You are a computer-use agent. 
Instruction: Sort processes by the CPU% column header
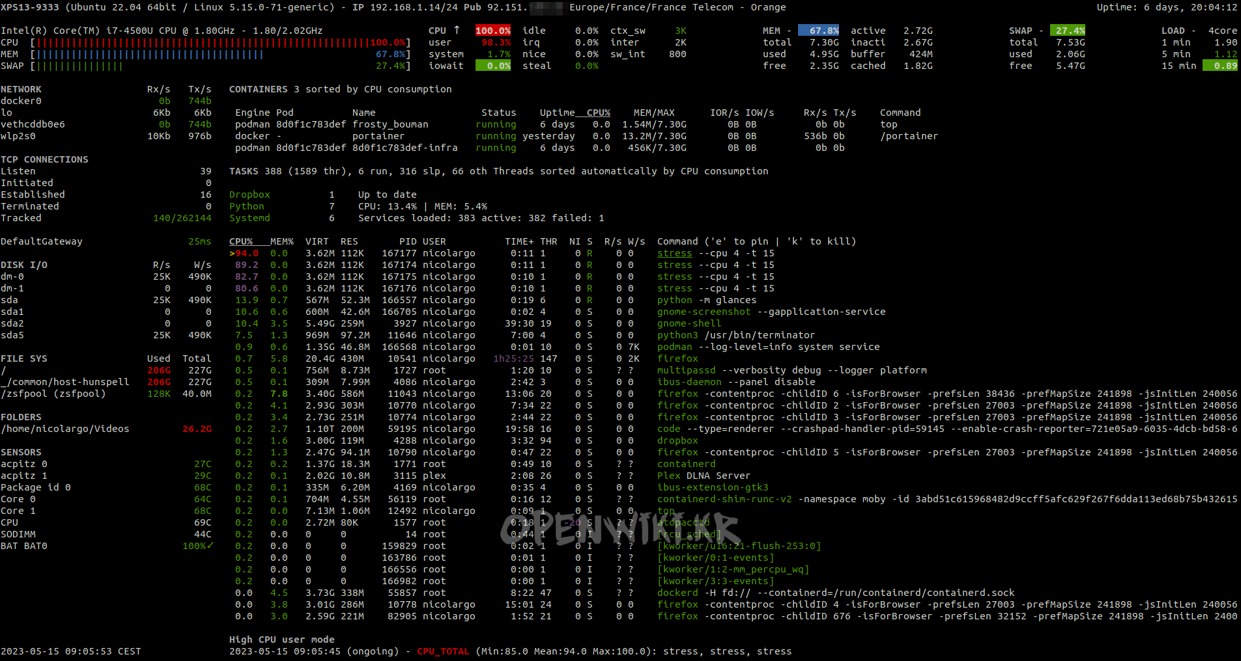pos(241,241)
